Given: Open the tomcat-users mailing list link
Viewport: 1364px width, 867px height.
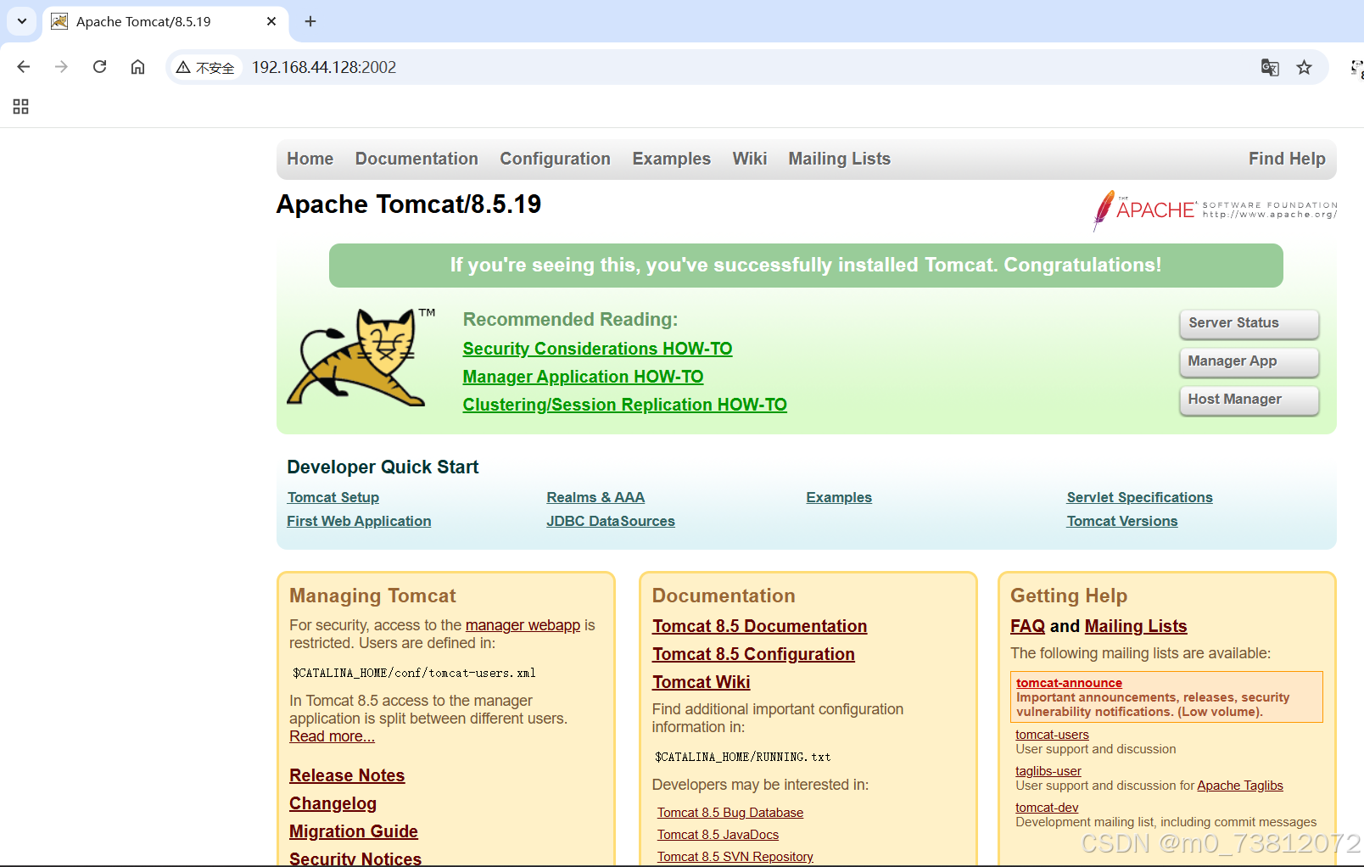Looking at the screenshot, I should point(1052,735).
